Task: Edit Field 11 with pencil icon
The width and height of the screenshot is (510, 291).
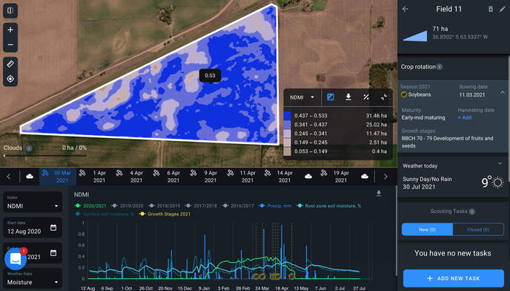Action: pyautogui.click(x=503, y=9)
